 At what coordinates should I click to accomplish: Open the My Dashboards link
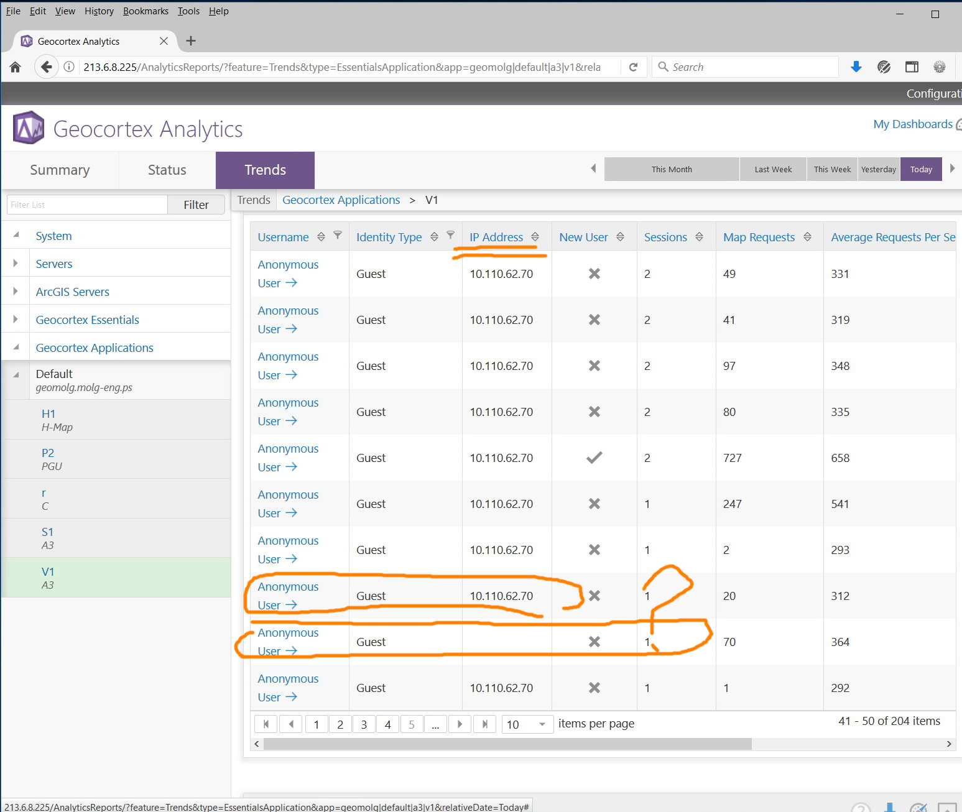pyautogui.click(x=913, y=124)
